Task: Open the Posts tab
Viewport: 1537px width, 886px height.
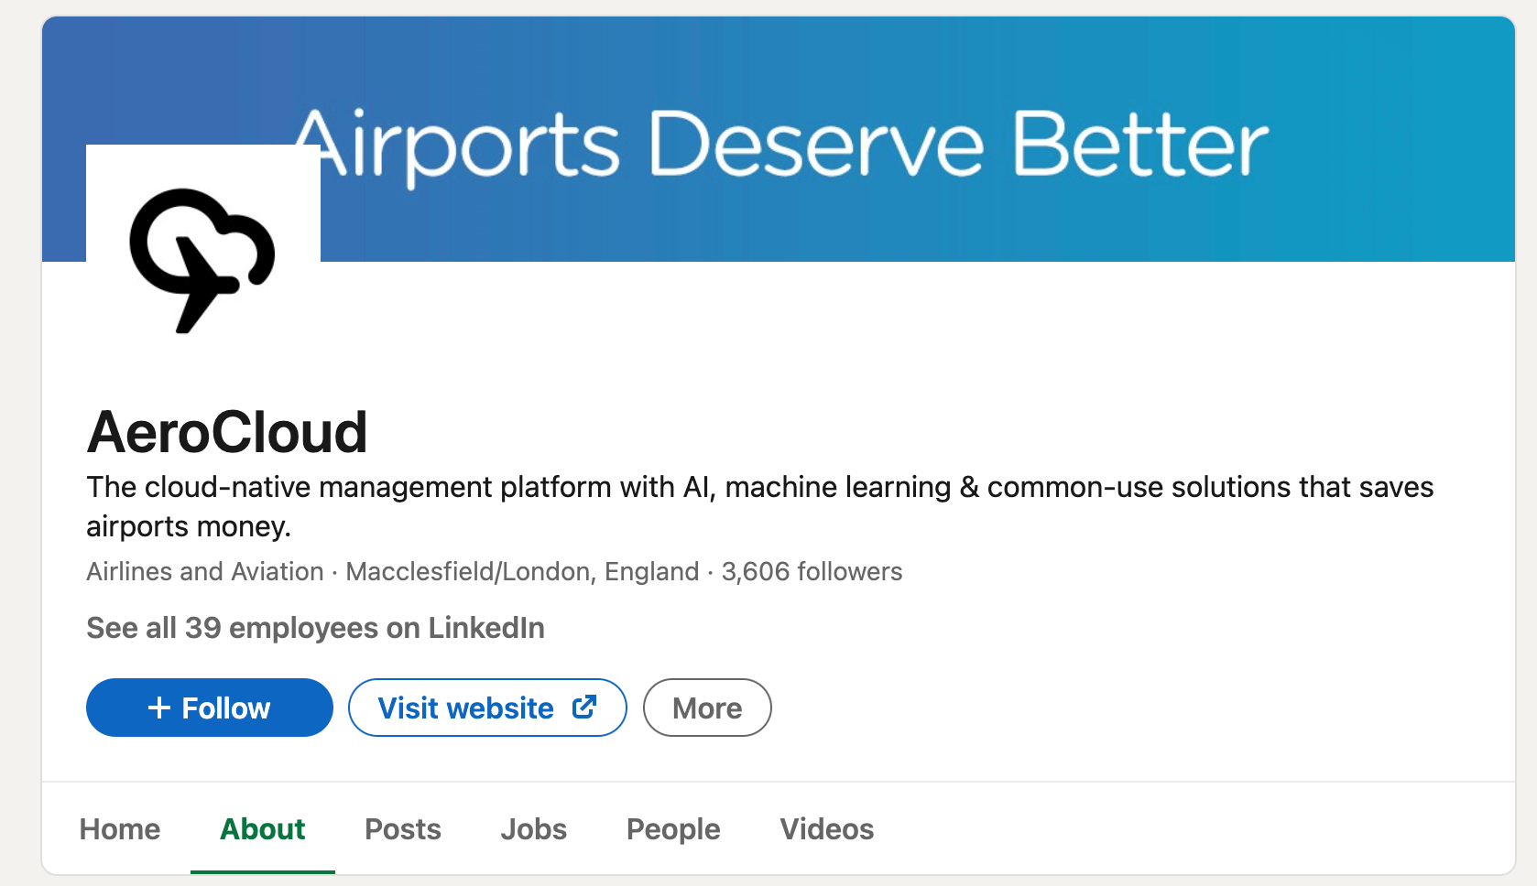Action: click(x=403, y=829)
